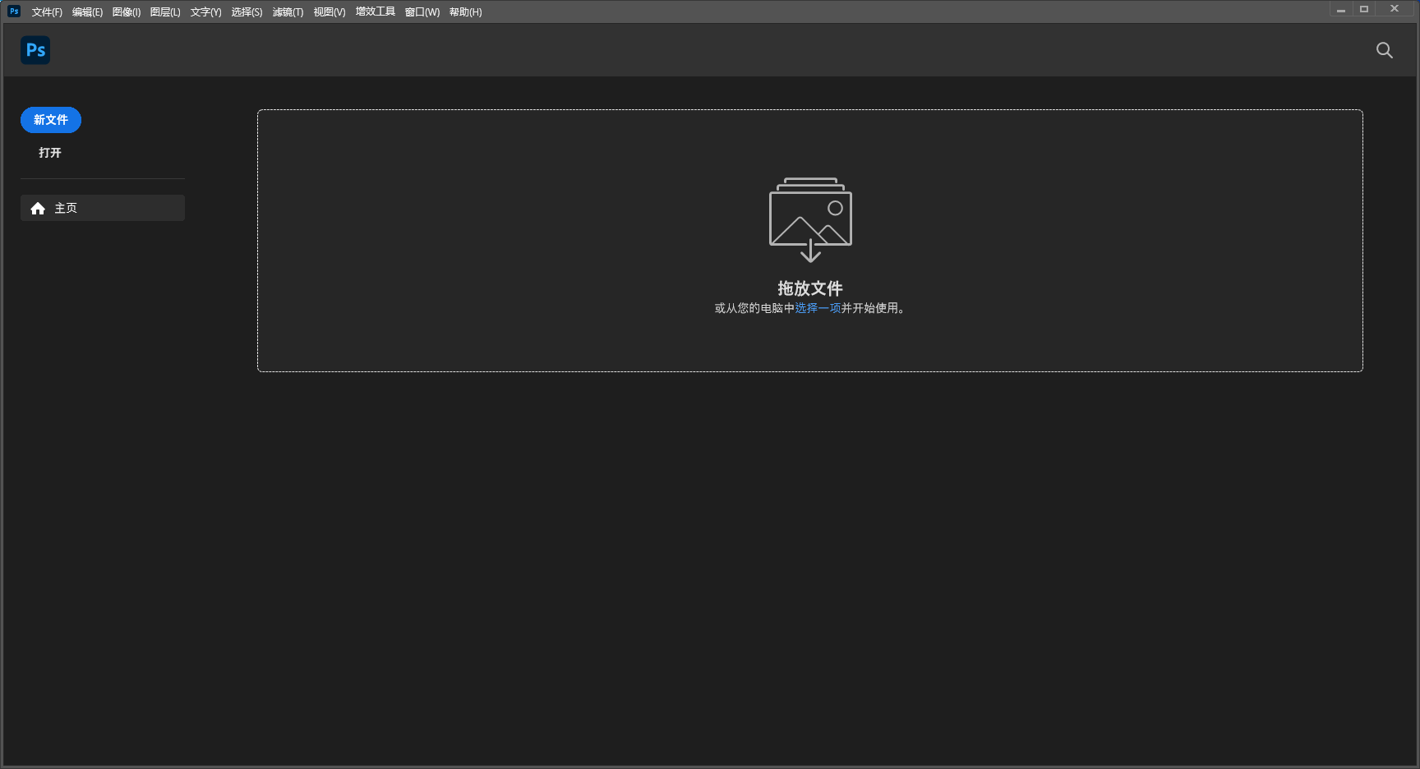Open the 视图(V) menu
Image resolution: width=1420 pixels, height=769 pixels.
tap(330, 12)
